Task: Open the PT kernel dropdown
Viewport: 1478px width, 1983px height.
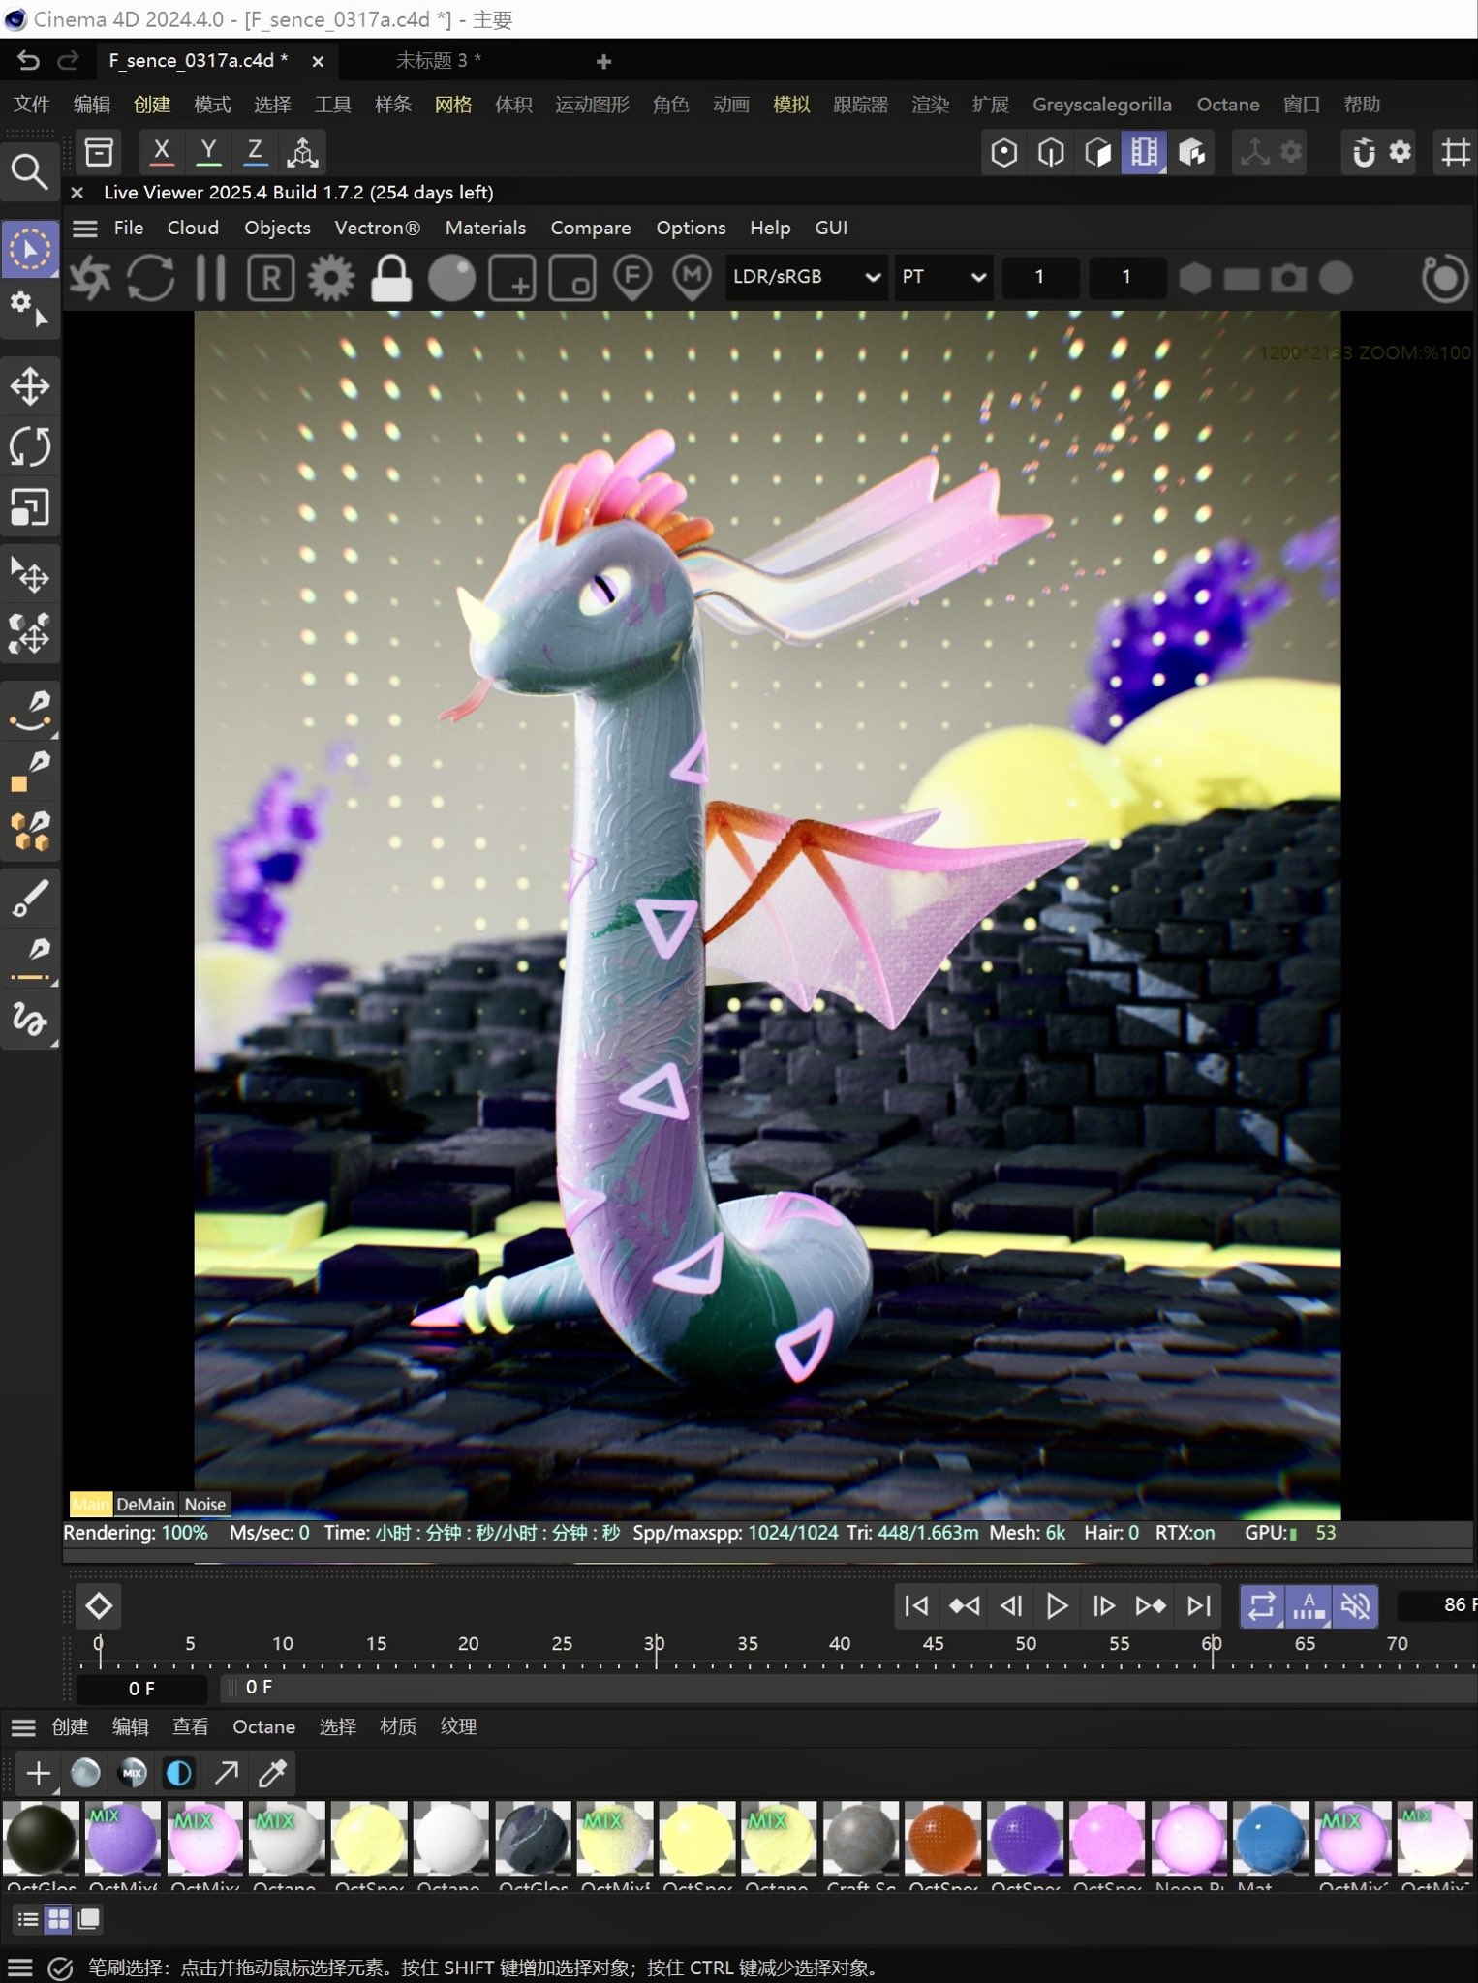Action: click(x=942, y=277)
